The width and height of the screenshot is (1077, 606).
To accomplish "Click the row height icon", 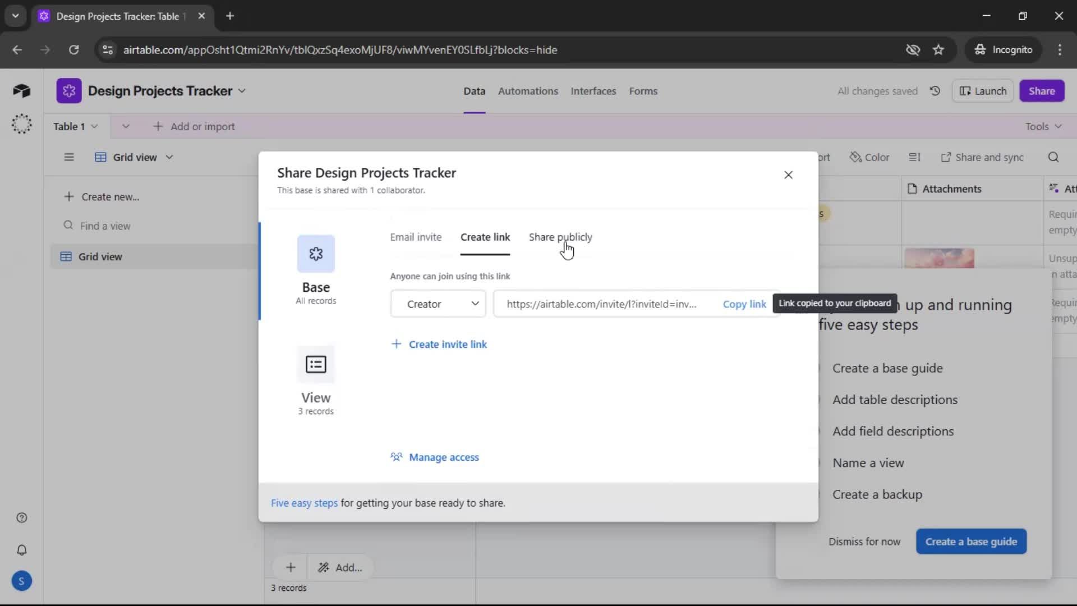I will (914, 157).
